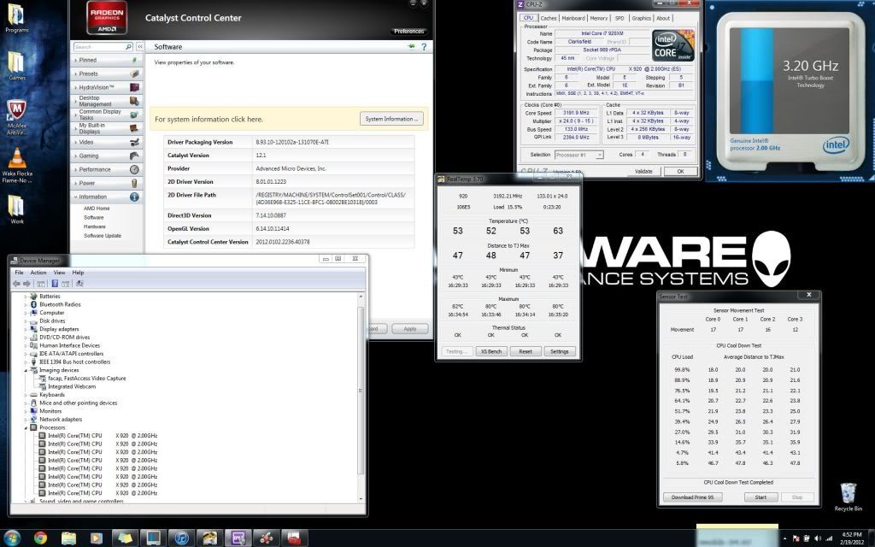
Task: Click the Windows Media Player taskbar icon
Action: pyautogui.click(x=97, y=538)
